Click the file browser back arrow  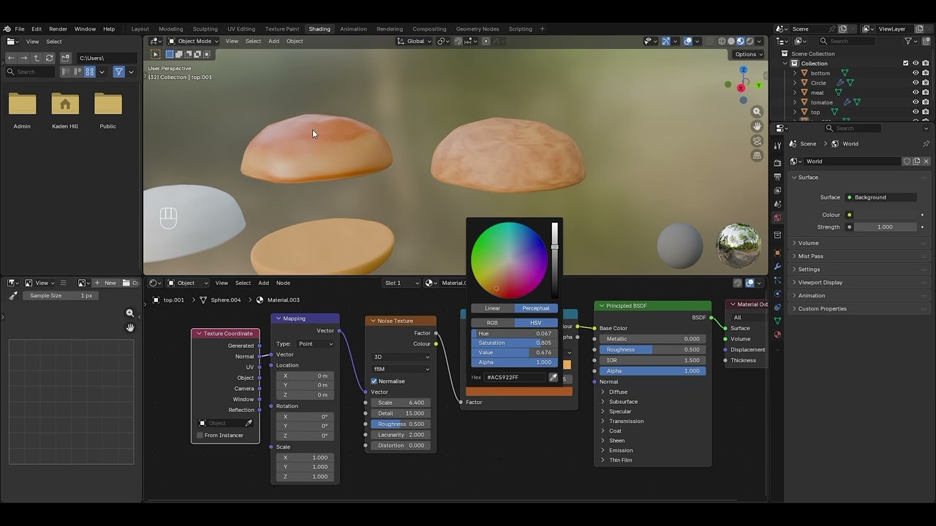(11, 58)
